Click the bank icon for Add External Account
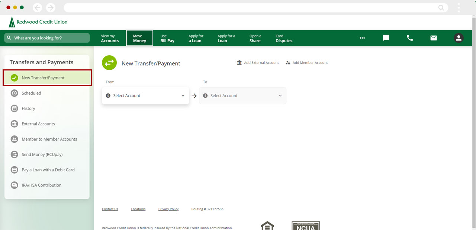476x230 pixels. [239, 63]
